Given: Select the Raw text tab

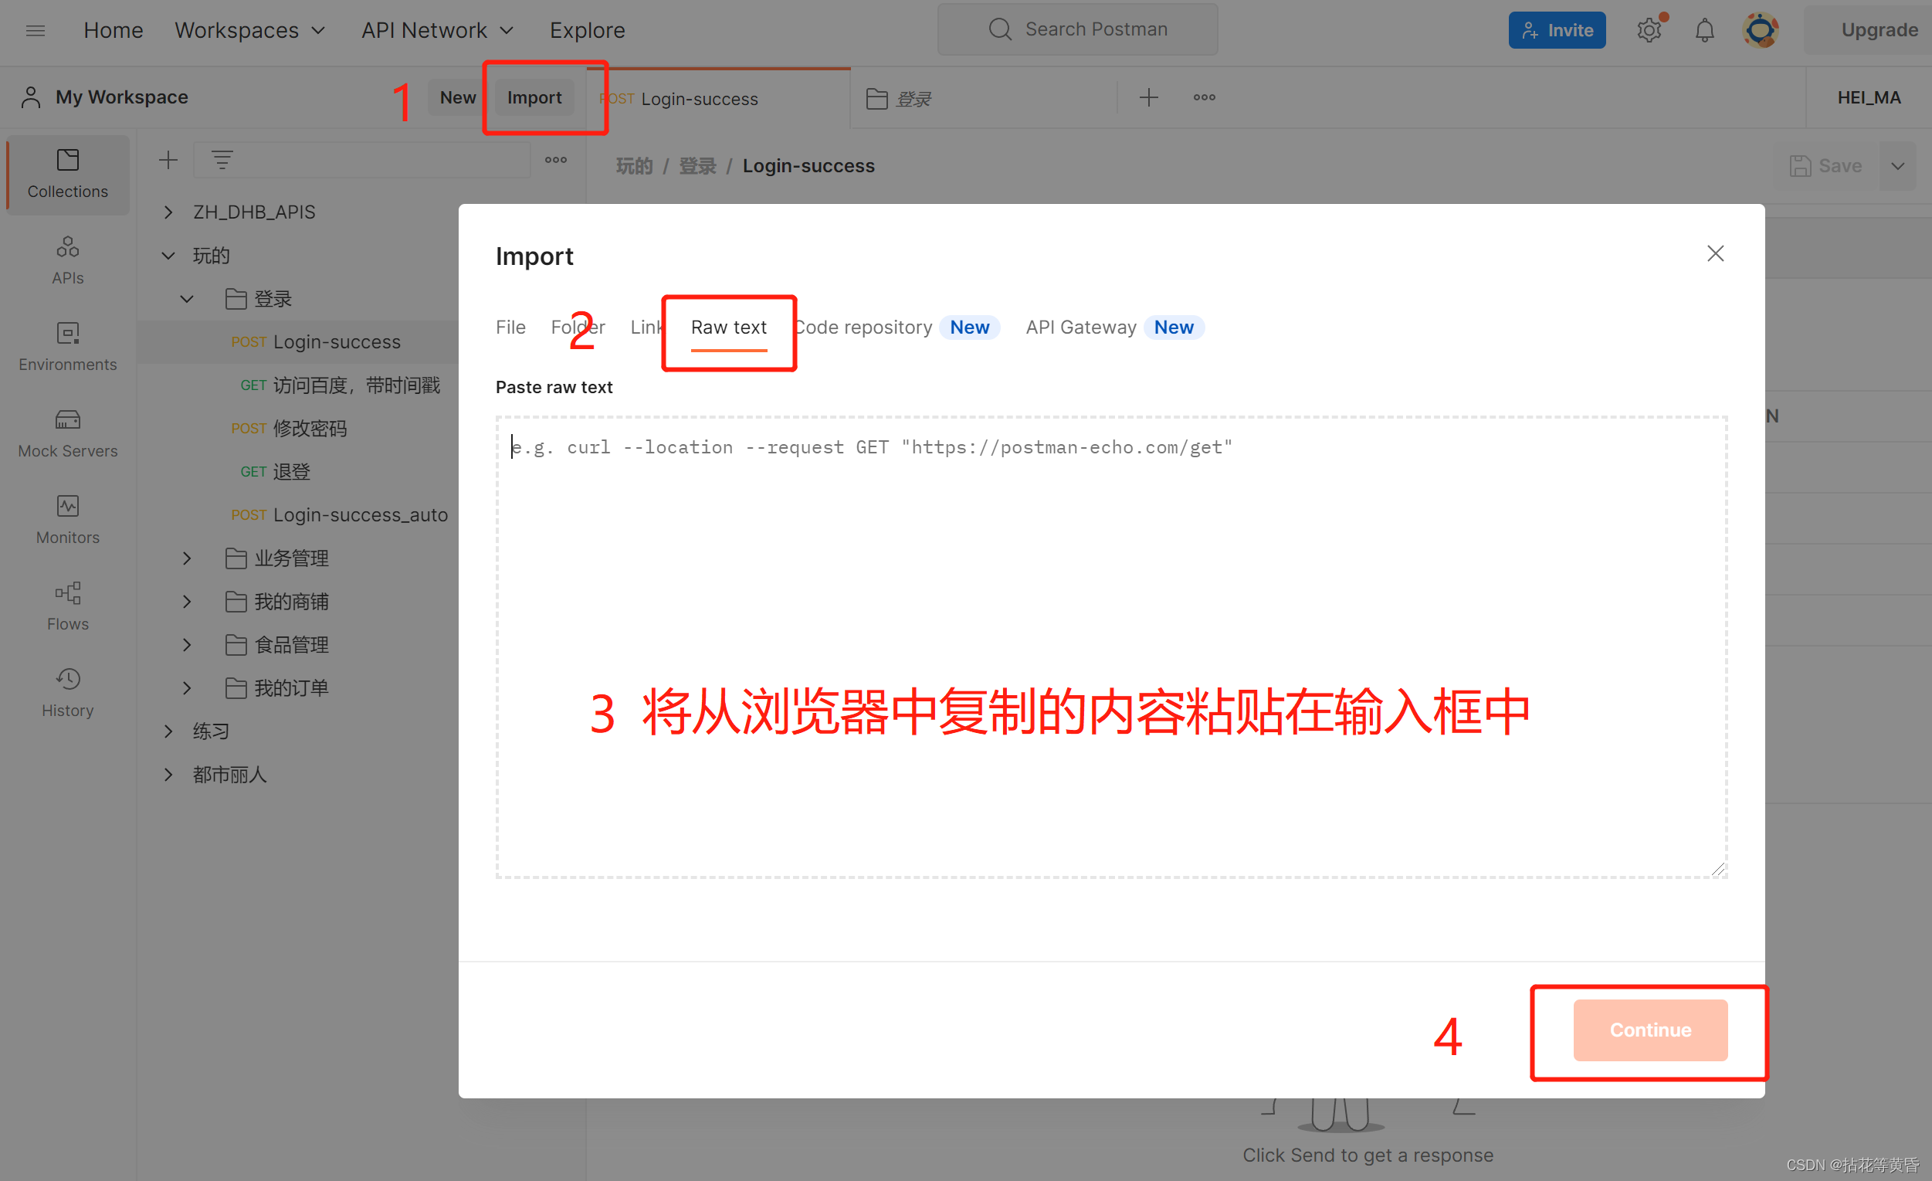Looking at the screenshot, I should point(728,327).
